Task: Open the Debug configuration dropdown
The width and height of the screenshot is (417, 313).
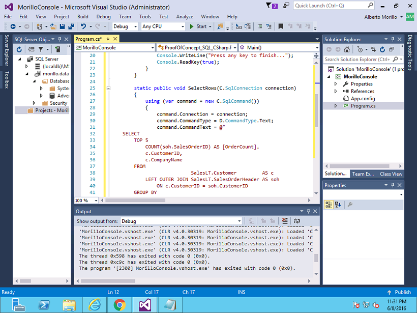Action: click(135, 26)
